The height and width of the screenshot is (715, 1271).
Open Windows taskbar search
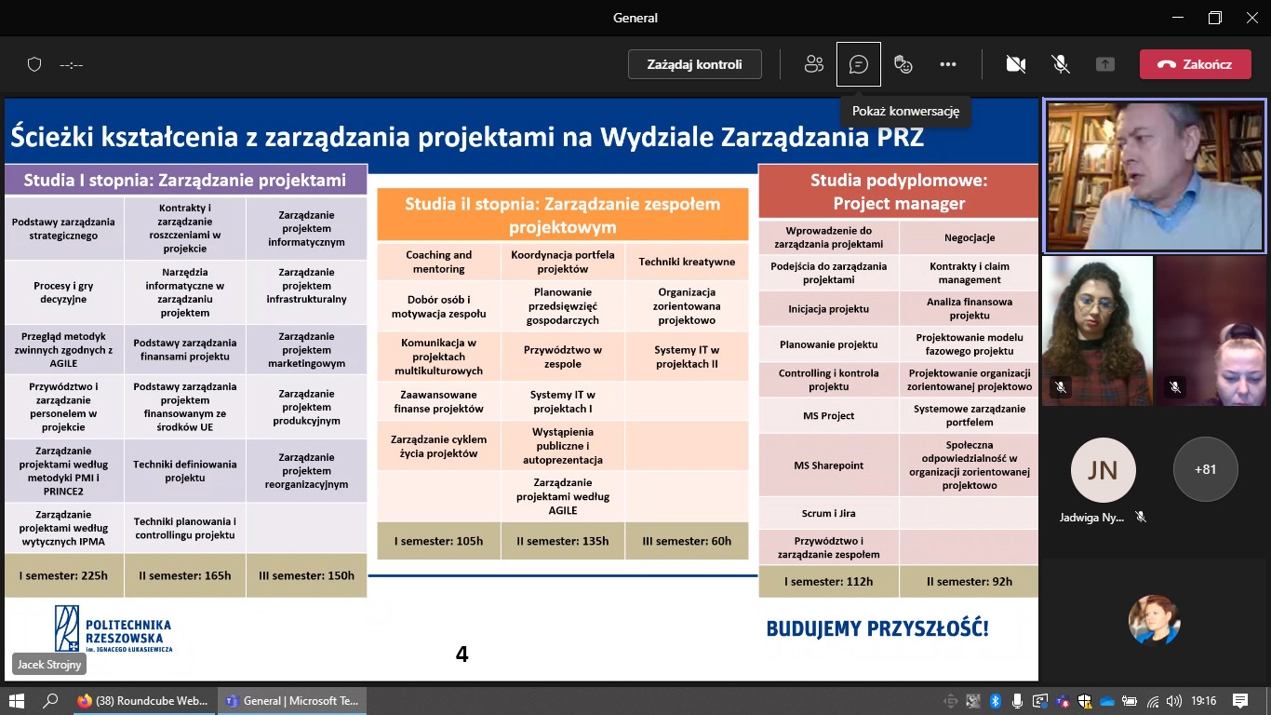(x=51, y=701)
